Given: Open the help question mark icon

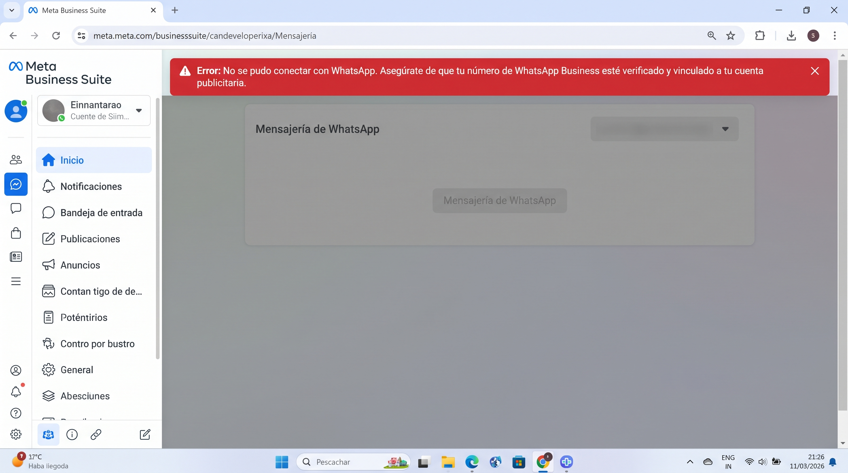Looking at the screenshot, I should (16, 413).
